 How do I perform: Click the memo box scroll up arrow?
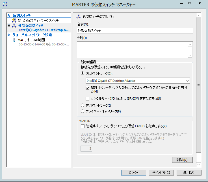point(190,45)
